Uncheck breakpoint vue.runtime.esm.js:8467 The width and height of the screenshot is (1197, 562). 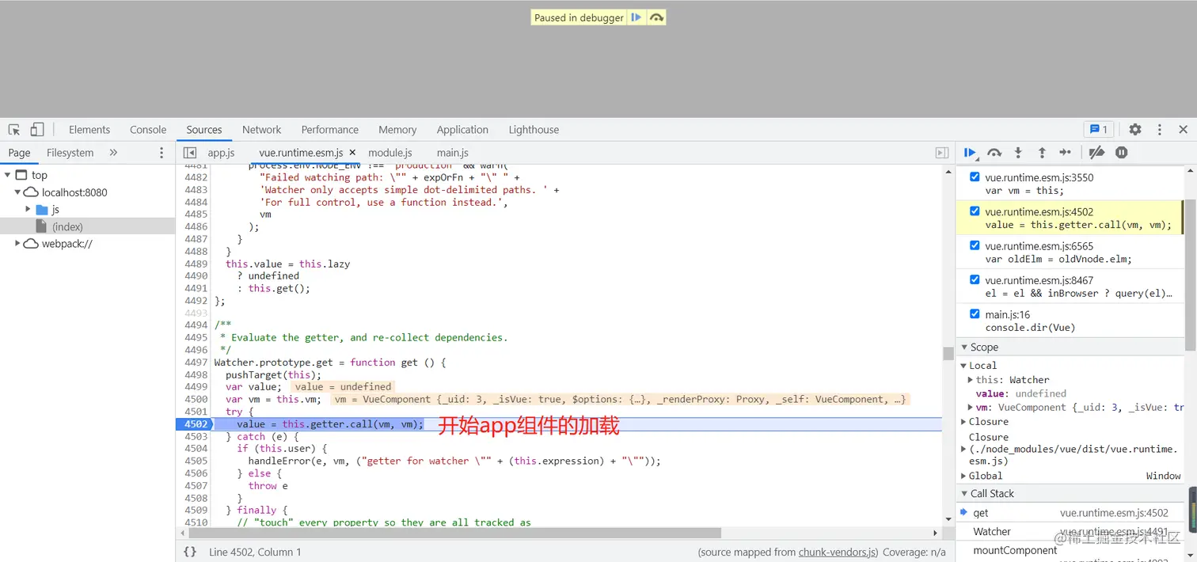pos(975,279)
